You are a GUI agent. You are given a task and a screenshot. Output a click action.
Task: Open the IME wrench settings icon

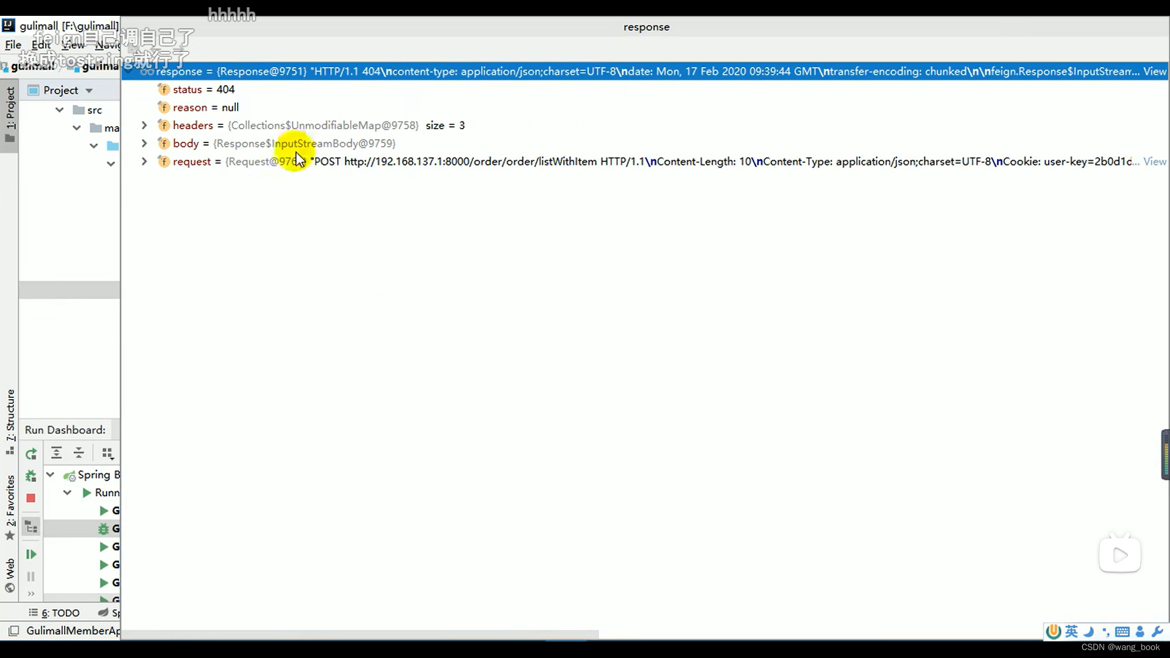(x=1158, y=632)
